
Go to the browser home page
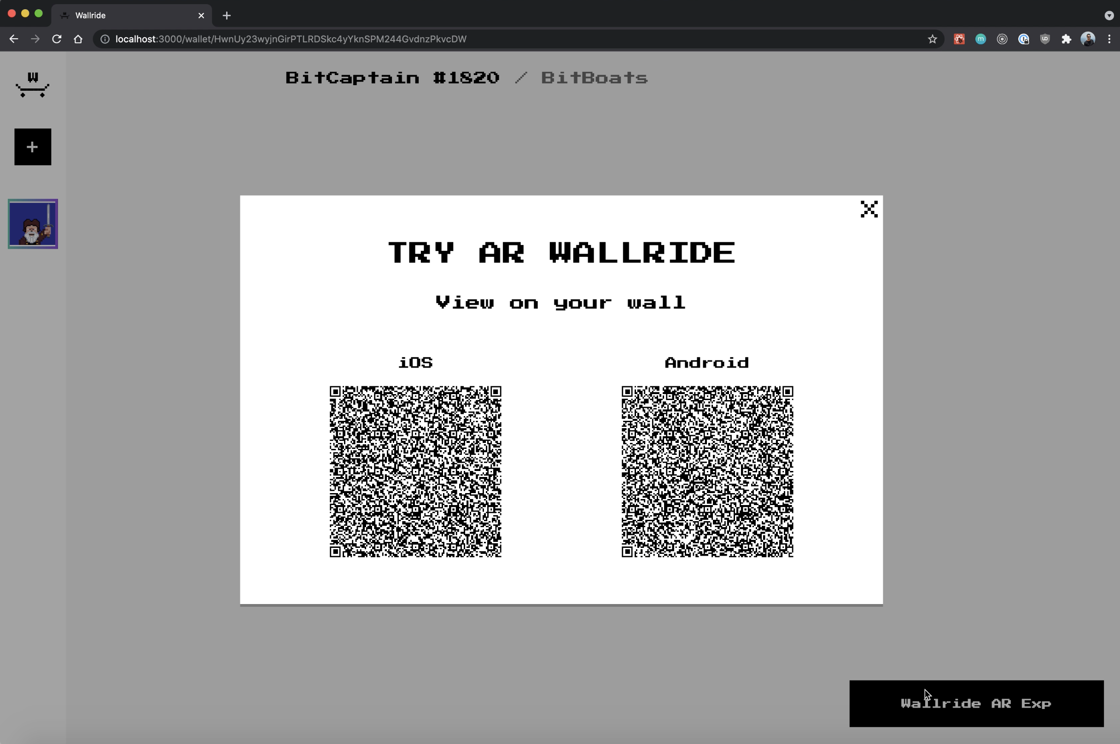(x=78, y=40)
